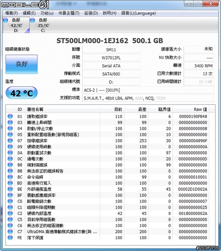The height and width of the screenshot is (251, 221).
Task: Open the 佈景主題(T) menu
Action: (x=69, y=13)
